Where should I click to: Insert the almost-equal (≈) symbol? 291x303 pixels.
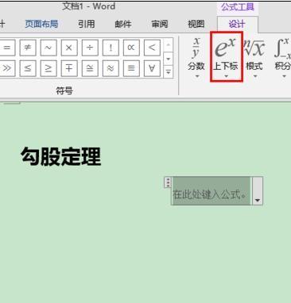coord(111,68)
